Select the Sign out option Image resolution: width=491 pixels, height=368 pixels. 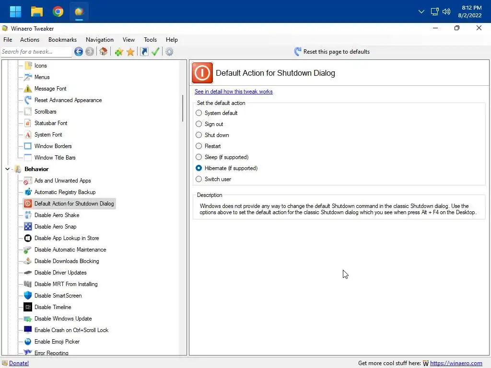199,124
